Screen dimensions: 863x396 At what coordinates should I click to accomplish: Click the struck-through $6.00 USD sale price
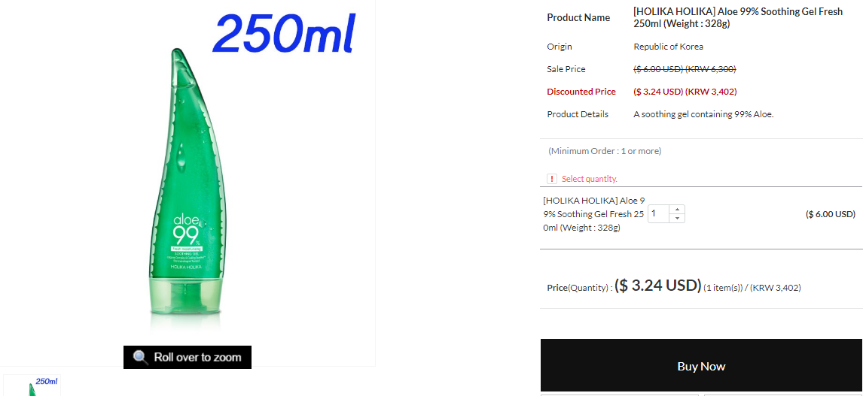[x=685, y=69]
